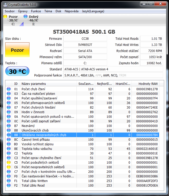Open the Jazyk(Language) menu

click(93, 11)
